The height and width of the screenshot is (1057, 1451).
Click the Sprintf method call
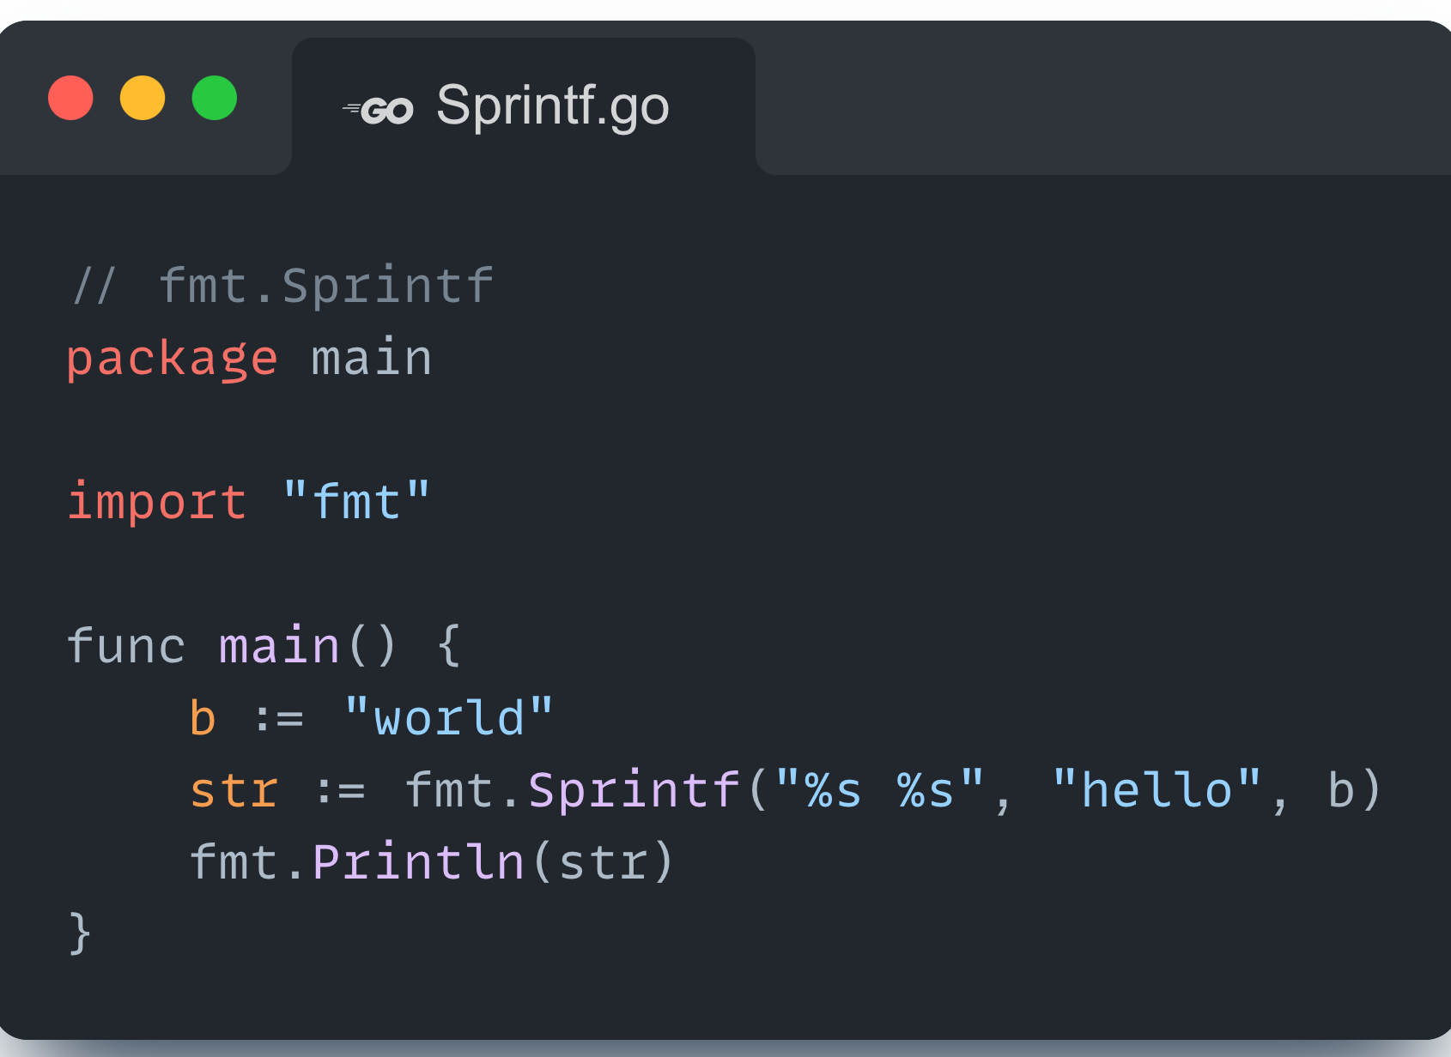tap(634, 790)
